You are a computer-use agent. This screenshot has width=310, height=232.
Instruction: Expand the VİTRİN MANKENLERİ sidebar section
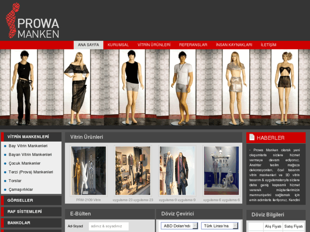(x=31, y=137)
